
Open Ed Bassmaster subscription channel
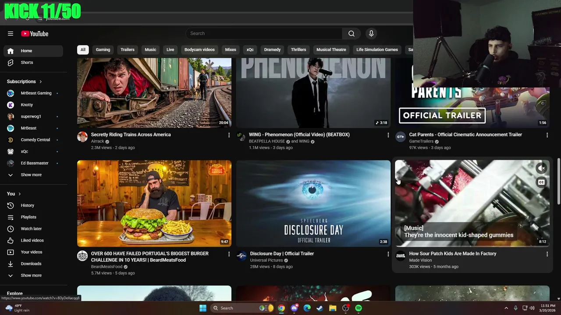33,163
